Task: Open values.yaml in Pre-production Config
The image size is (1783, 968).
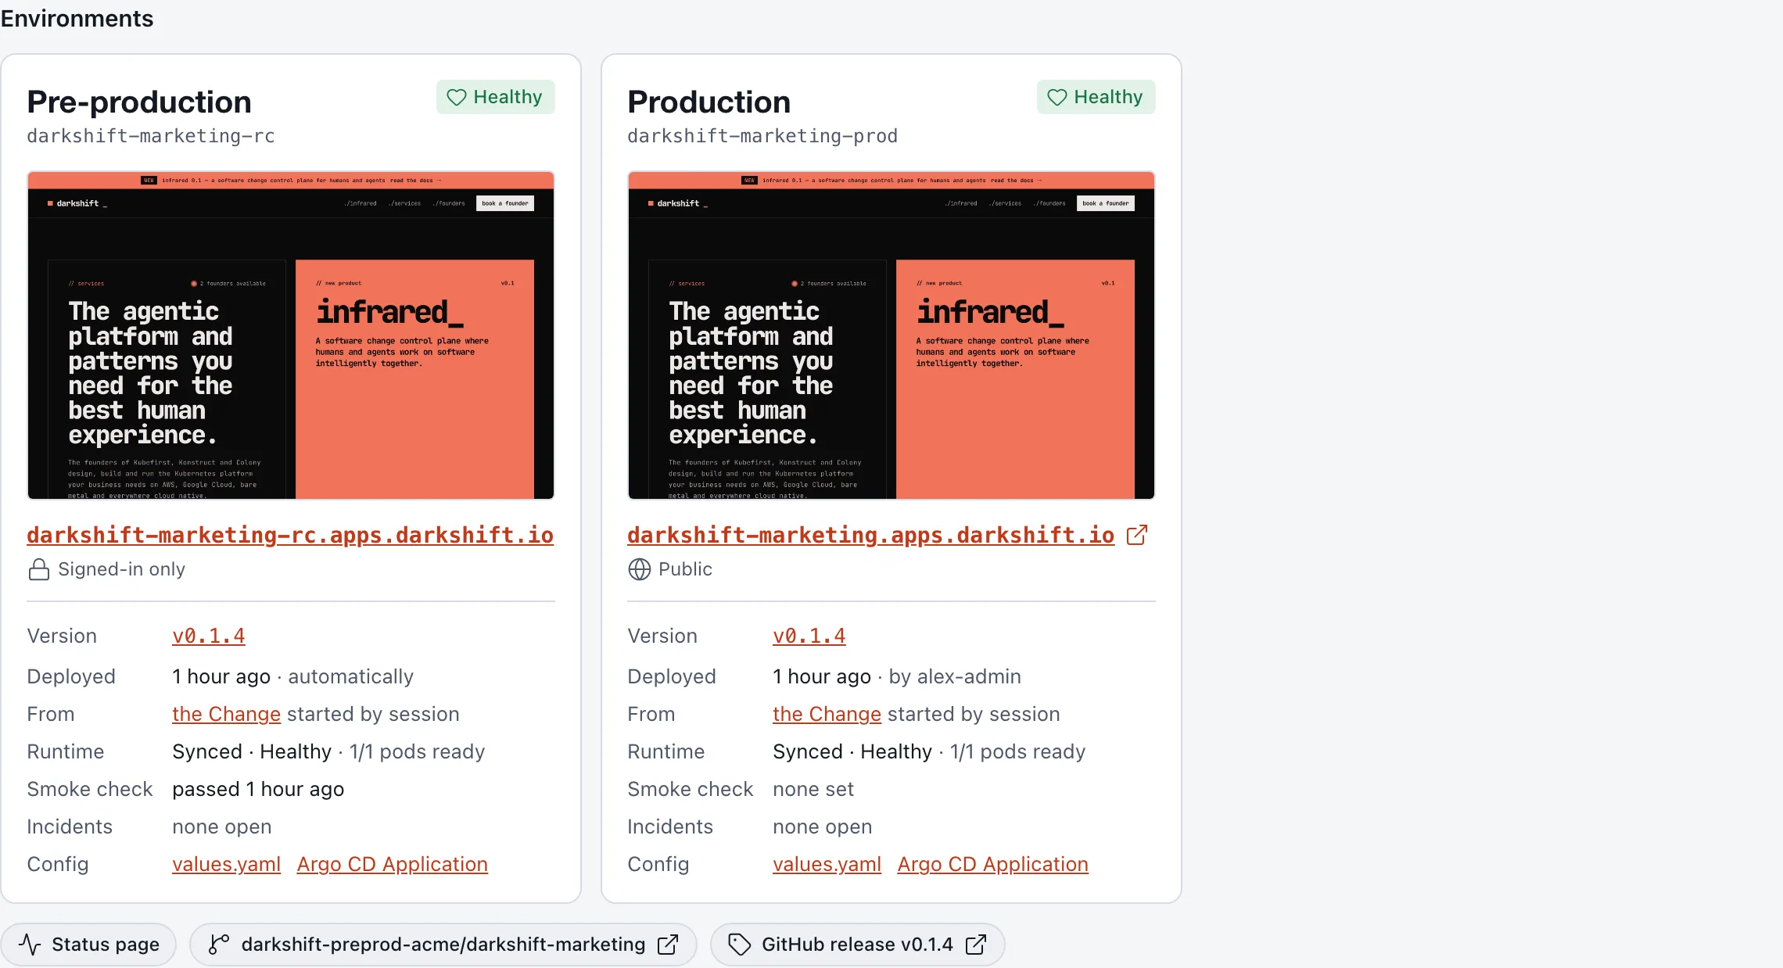Action: coord(226,864)
